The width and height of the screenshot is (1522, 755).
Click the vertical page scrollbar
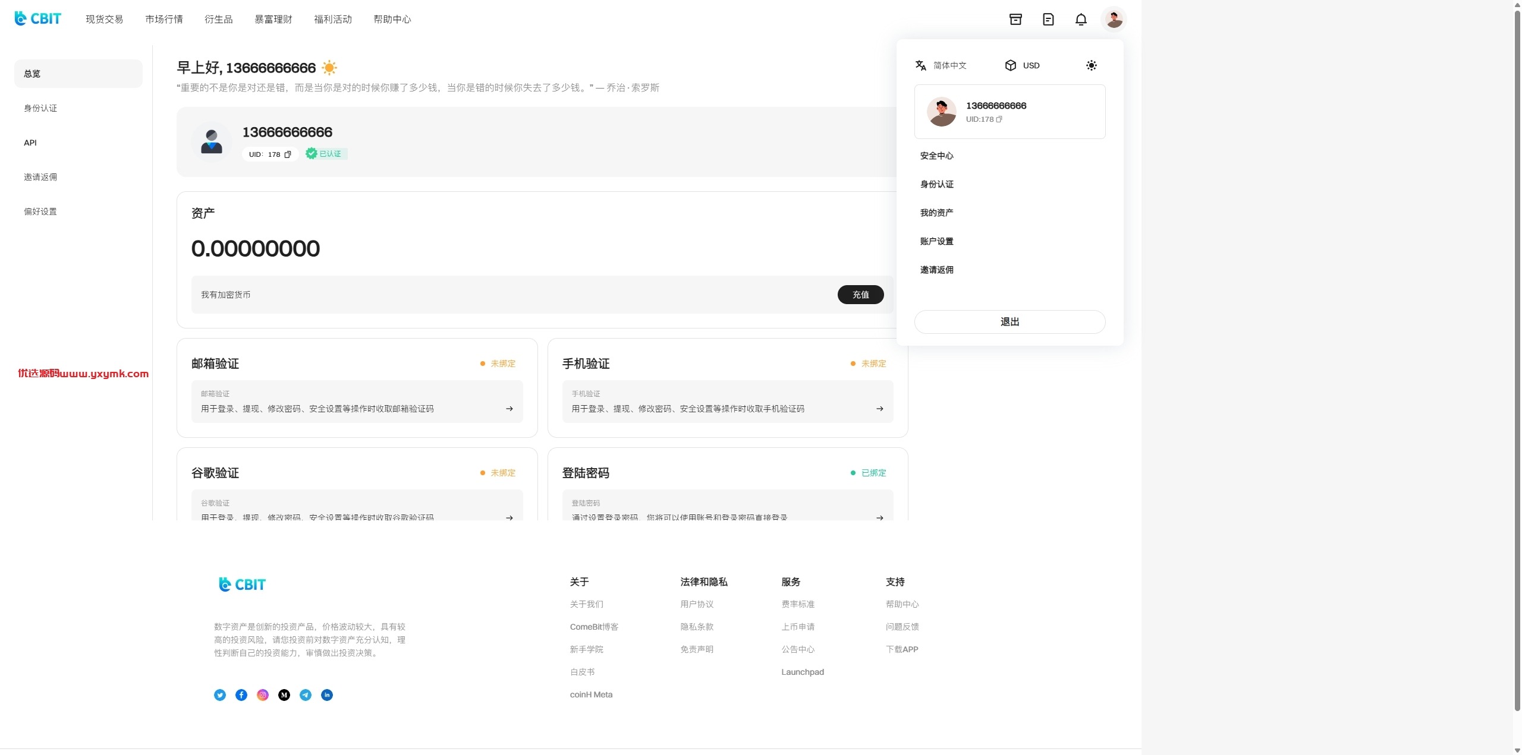coord(1517,360)
